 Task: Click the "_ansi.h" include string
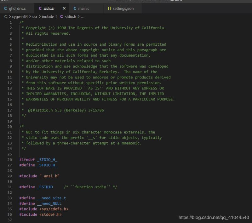click(x=49, y=176)
